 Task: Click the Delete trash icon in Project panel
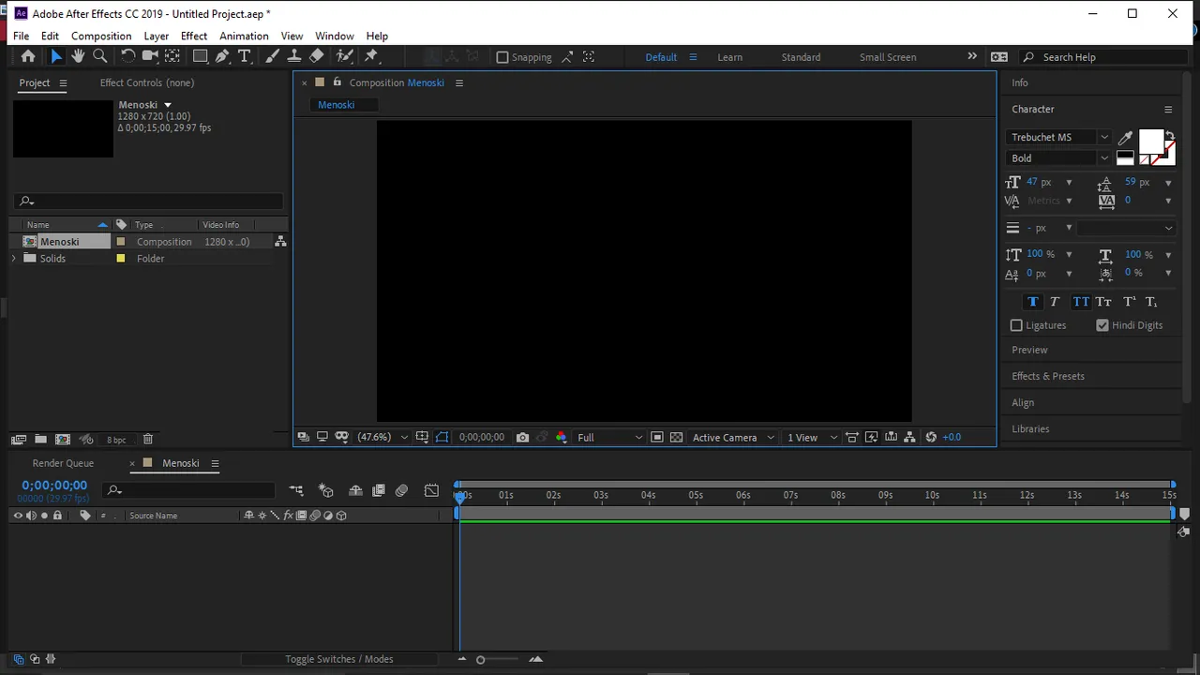tap(147, 439)
